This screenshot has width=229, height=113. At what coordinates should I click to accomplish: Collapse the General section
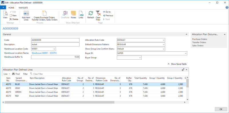[x=186, y=34]
